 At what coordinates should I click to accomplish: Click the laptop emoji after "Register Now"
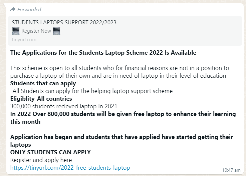(x=56, y=31)
